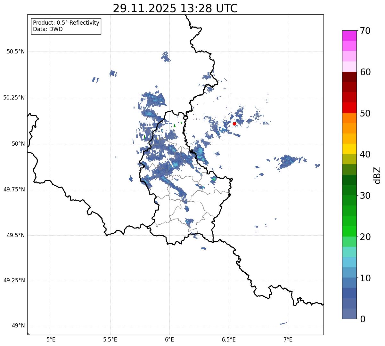Click the colorbar tick label 20

pos(365,237)
